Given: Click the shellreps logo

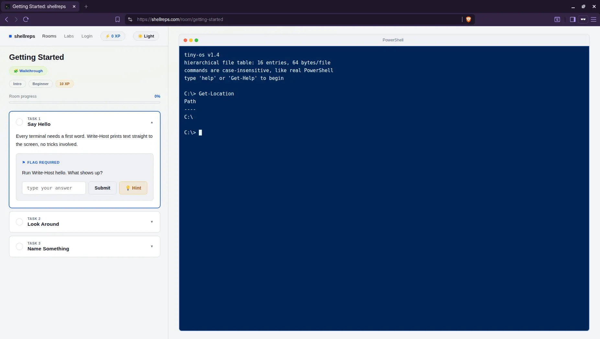Looking at the screenshot, I should (x=22, y=36).
